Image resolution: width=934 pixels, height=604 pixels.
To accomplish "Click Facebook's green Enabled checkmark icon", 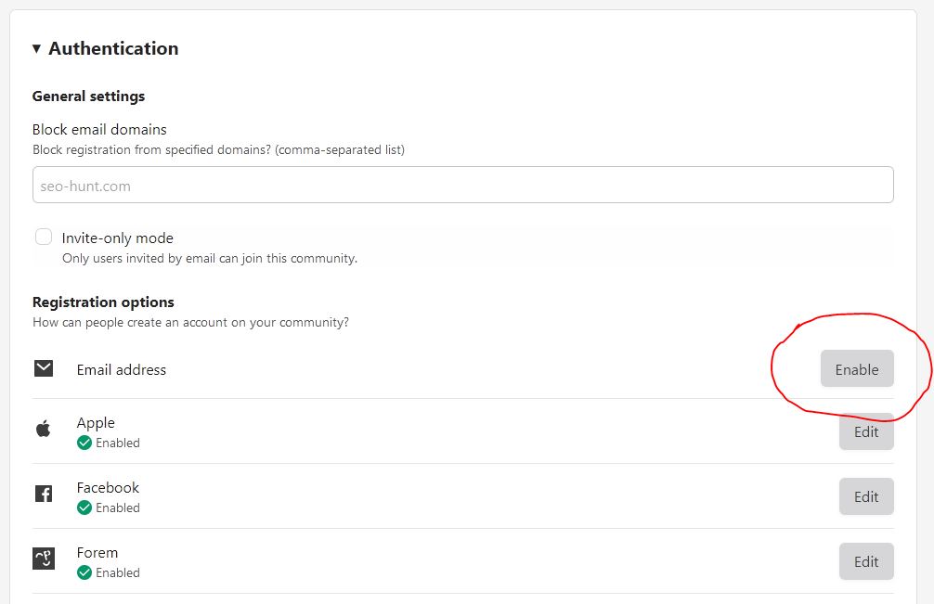I will pos(84,508).
